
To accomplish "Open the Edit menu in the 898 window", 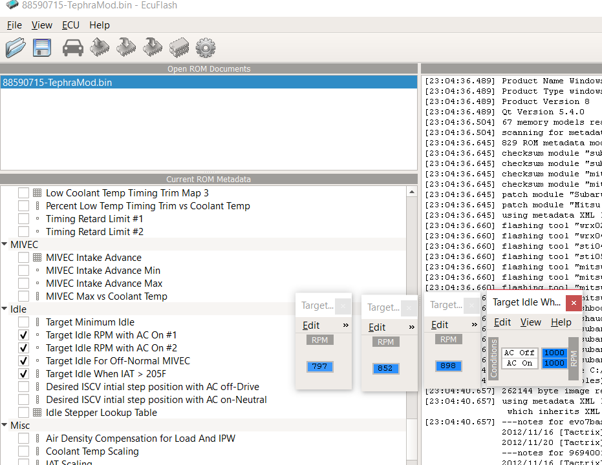I will [440, 325].
